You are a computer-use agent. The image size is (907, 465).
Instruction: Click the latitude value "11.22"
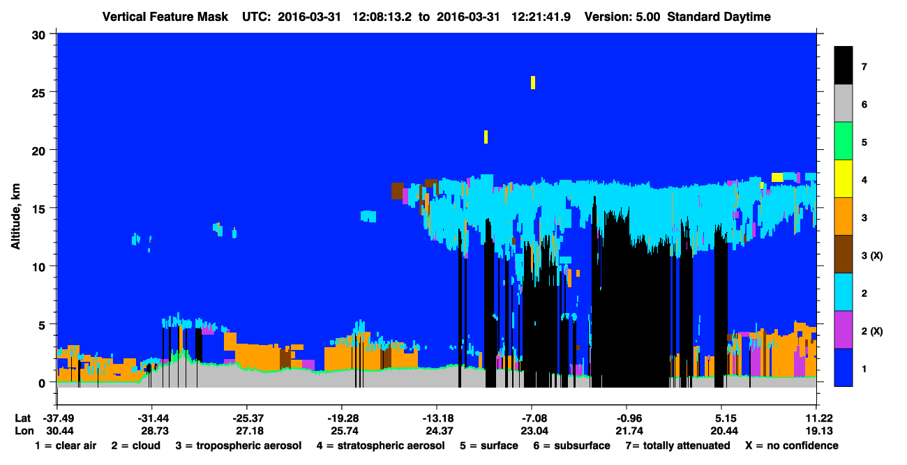pos(816,418)
